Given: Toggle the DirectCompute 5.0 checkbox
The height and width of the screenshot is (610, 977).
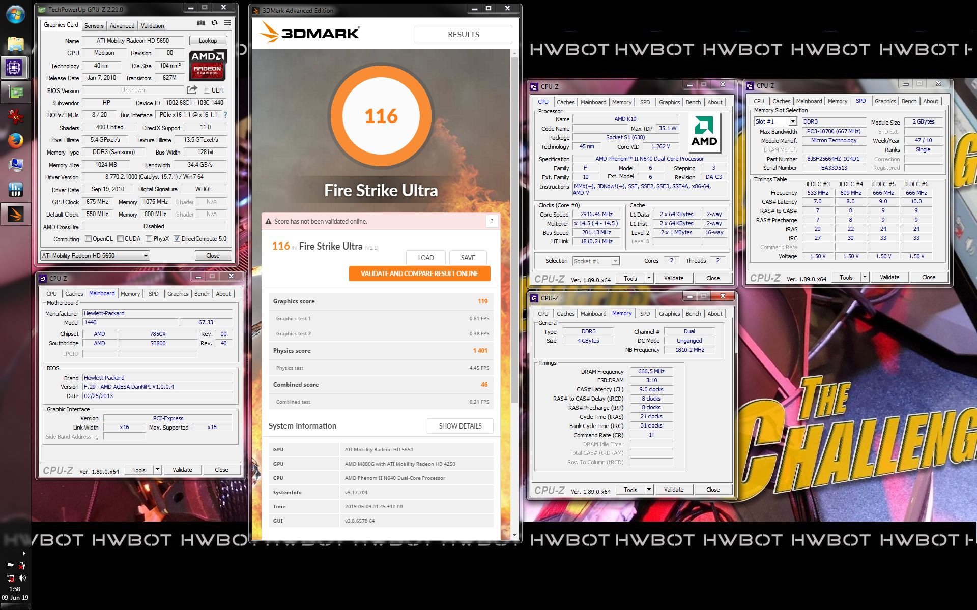Looking at the screenshot, I should click(177, 239).
